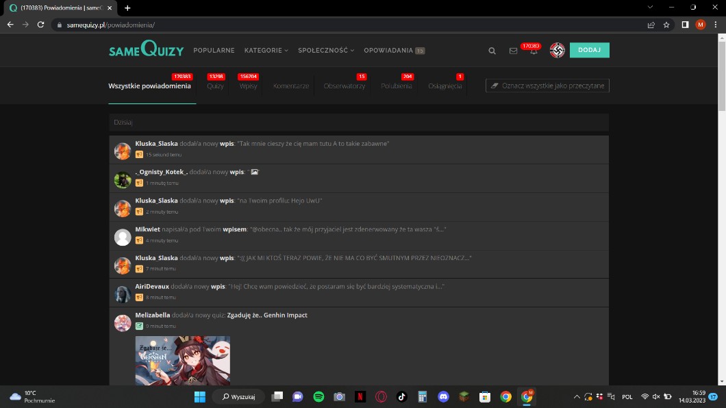
Task: Reload the page using the refresh icon
Action: point(41,25)
